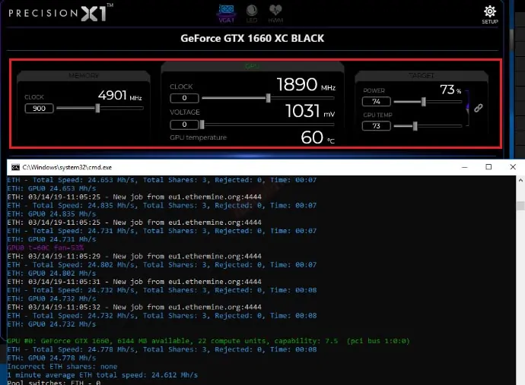The width and height of the screenshot is (525, 385).
Task: Click the MEMORY panel header
Action: (x=84, y=75)
